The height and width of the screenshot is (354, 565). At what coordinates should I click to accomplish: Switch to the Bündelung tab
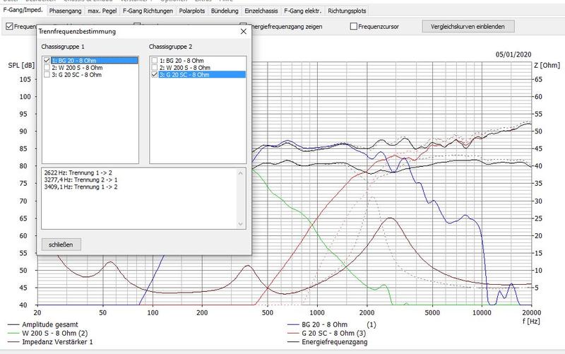point(225,11)
